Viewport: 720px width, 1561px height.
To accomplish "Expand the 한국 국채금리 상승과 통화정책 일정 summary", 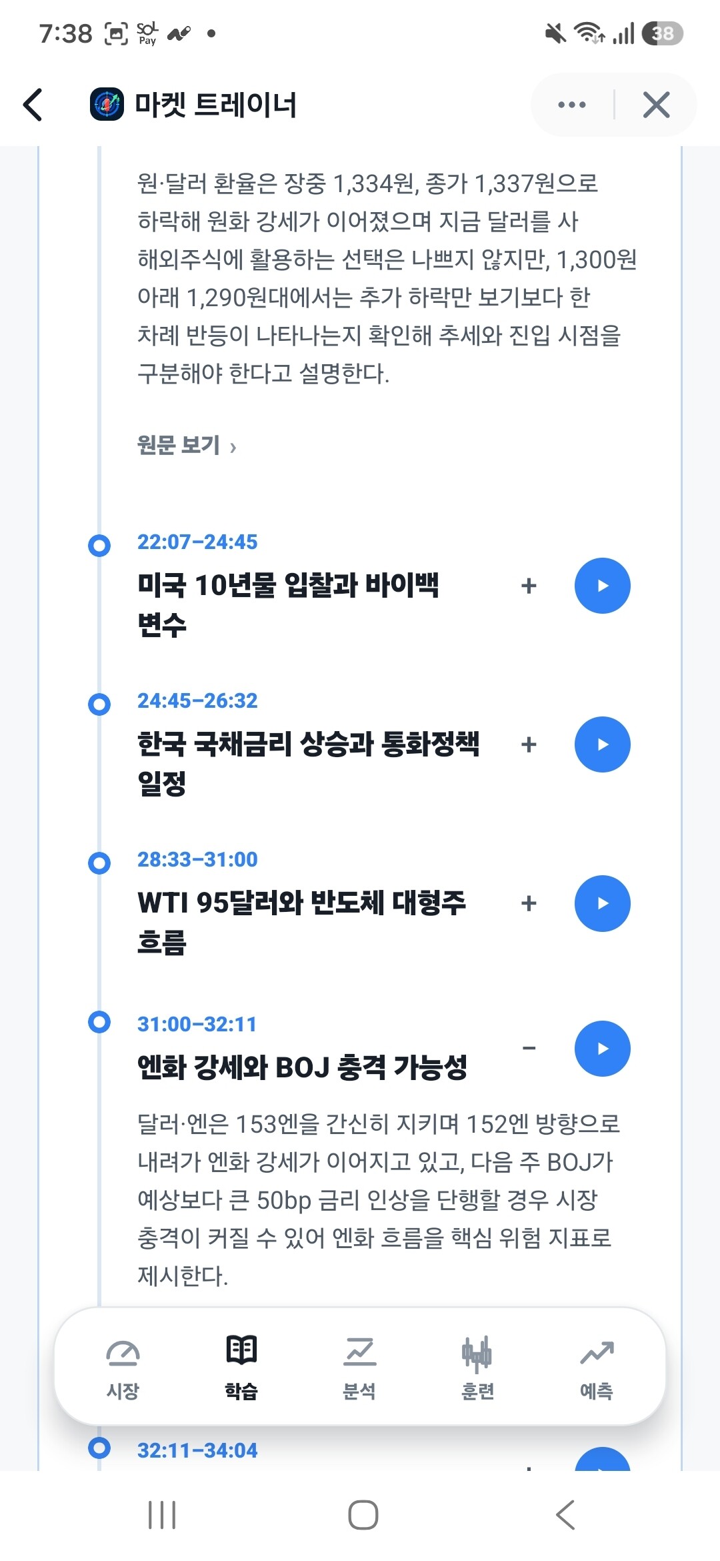I will pos(529,744).
